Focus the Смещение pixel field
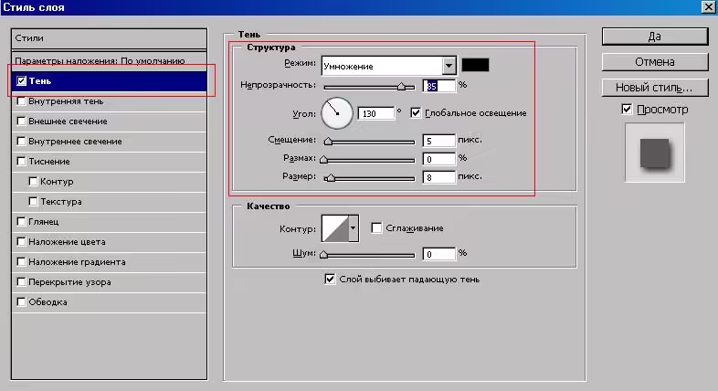718x391 pixels. tap(439, 141)
